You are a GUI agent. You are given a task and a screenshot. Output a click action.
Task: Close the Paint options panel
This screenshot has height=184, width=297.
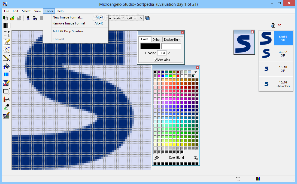[x=182, y=33]
